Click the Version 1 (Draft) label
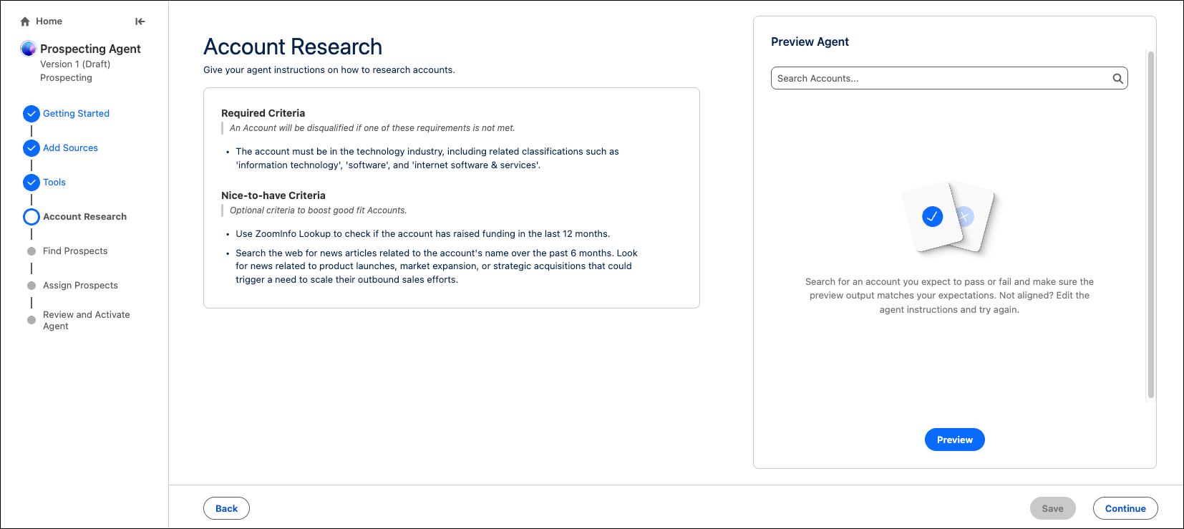The image size is (1184, 529). point(75,64)
